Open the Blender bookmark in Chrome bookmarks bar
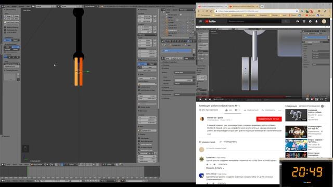 273,15
